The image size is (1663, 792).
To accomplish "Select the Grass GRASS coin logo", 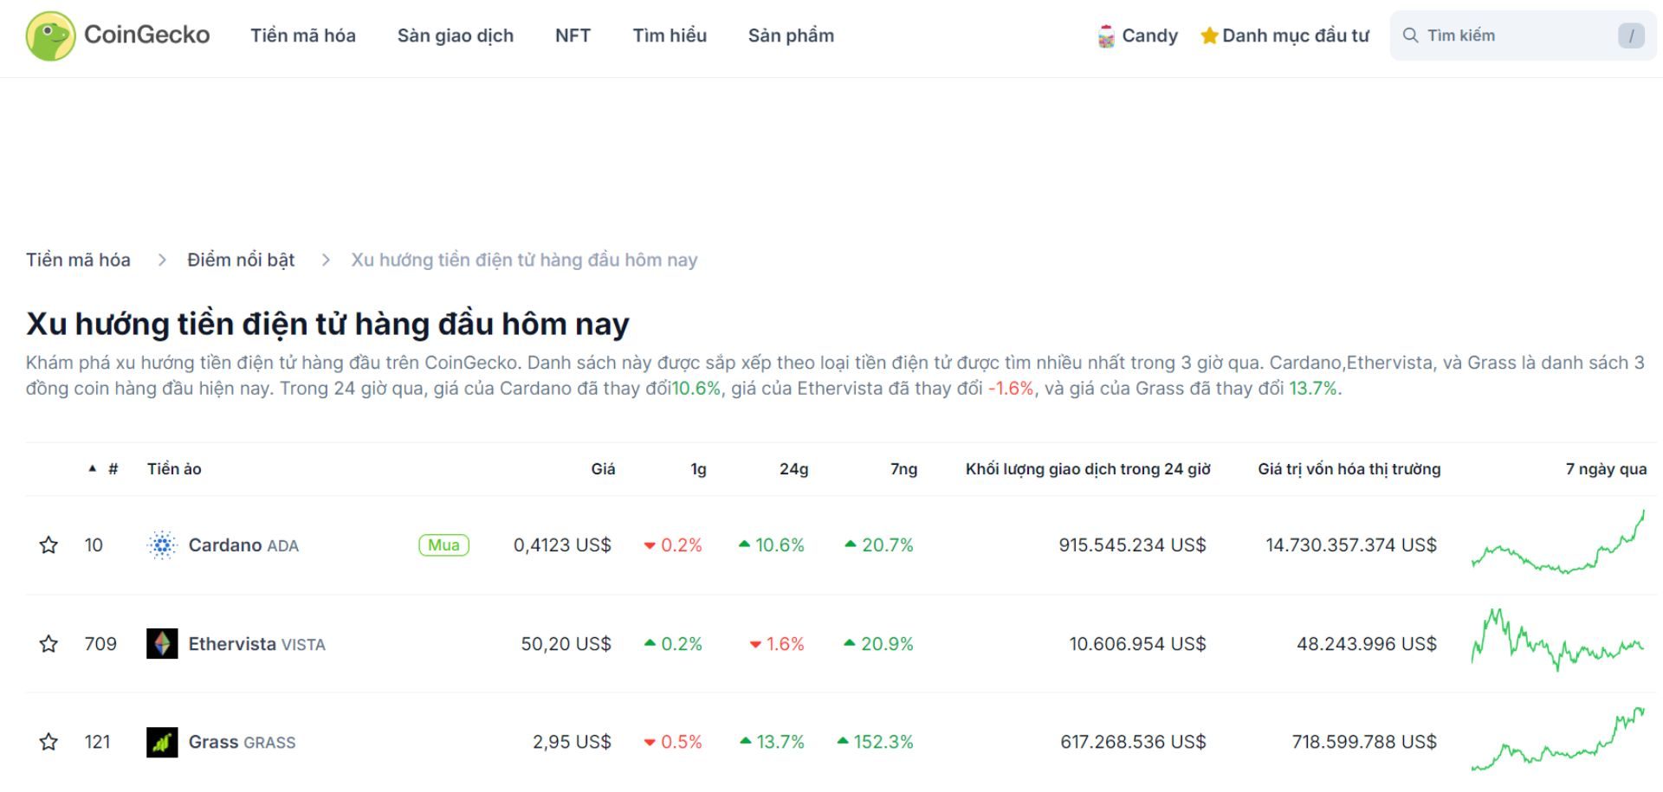I will (161, 742).
